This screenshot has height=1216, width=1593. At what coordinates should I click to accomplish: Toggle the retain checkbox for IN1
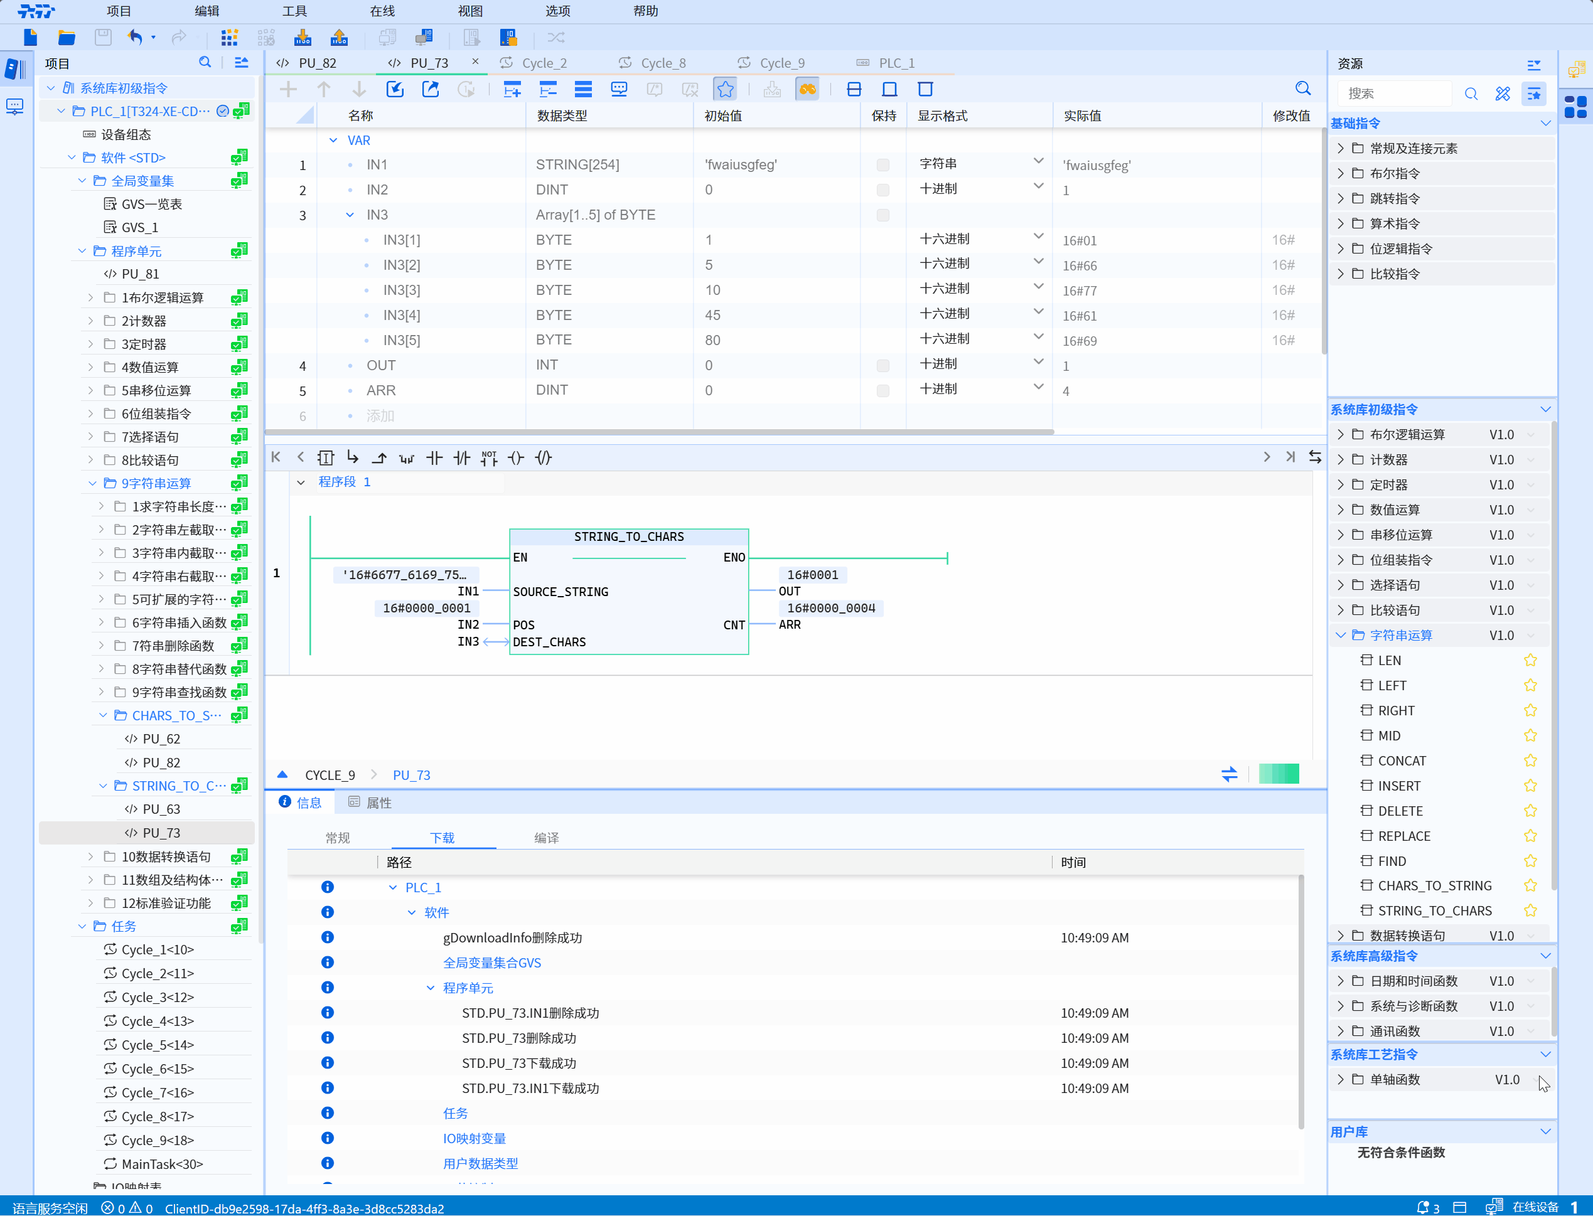[882, 165]
